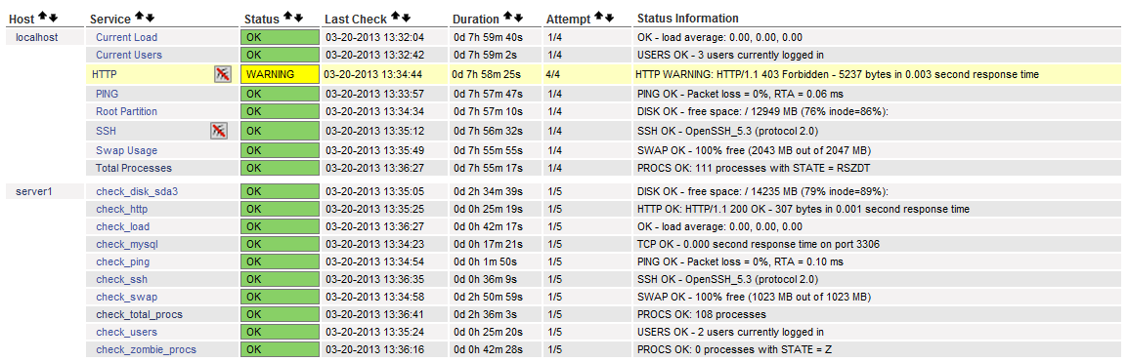Open the Current Load service link

(x=126, y=37)
